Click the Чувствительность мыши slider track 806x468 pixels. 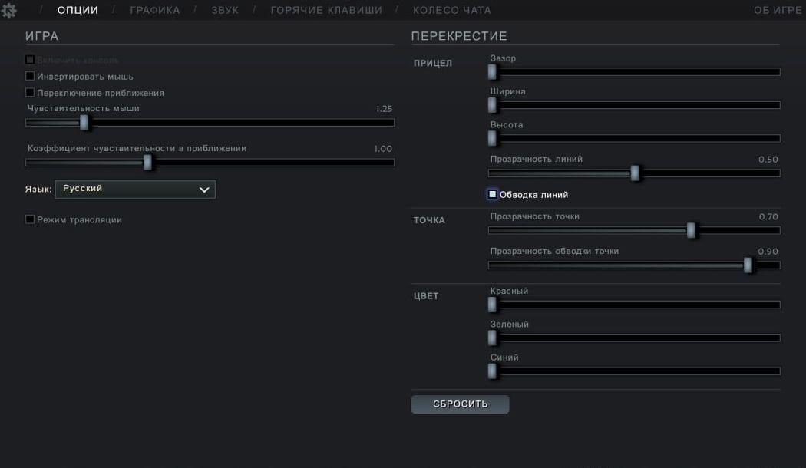pos(210,123)
